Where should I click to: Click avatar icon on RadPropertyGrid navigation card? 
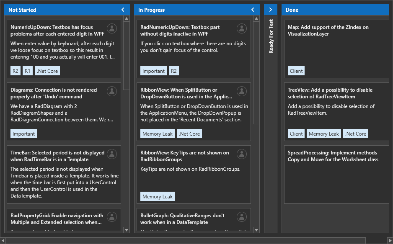112,217
